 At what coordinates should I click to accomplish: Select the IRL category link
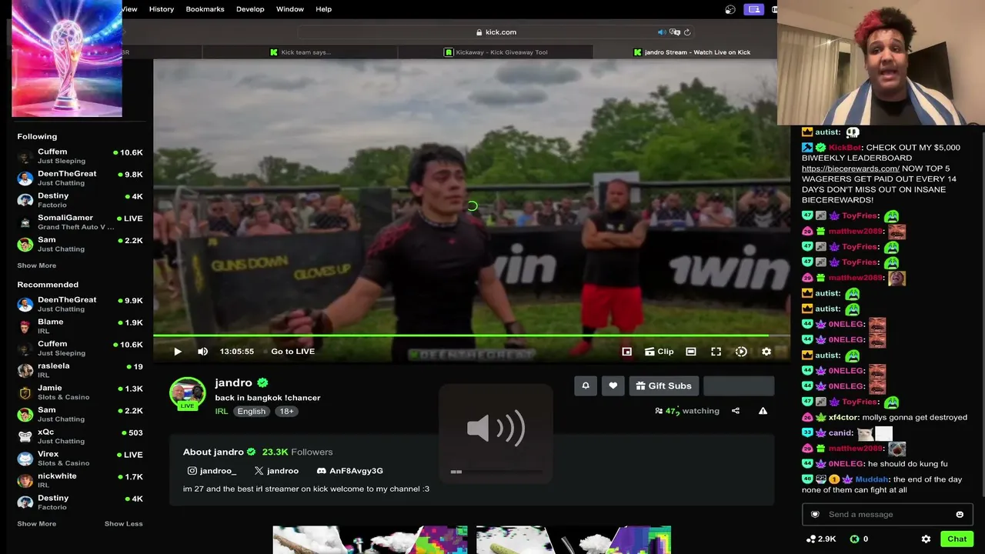[x=222, y=411]
